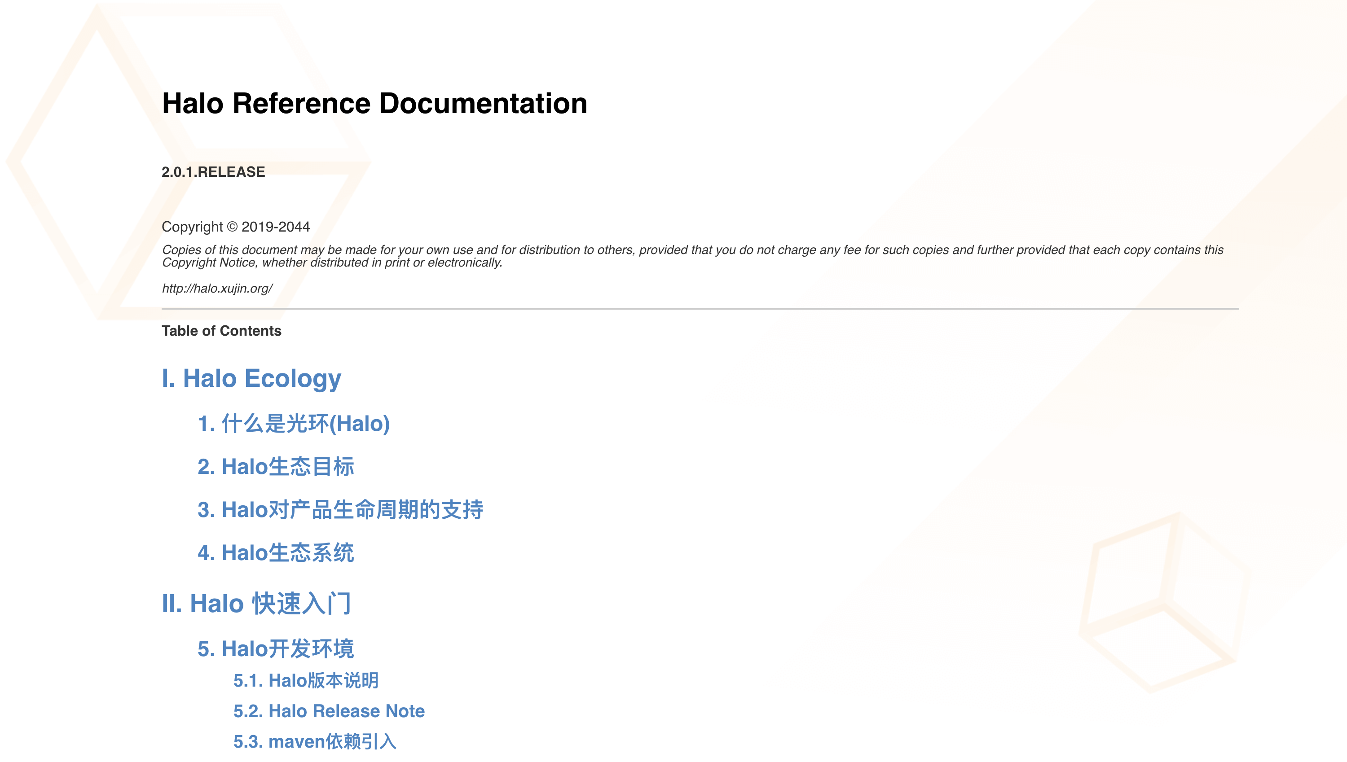The height and width of the screenshot is (762, 1347).
Task: Click the horizontal divider above Table of Contents
Action: click(x=700, y=309)
